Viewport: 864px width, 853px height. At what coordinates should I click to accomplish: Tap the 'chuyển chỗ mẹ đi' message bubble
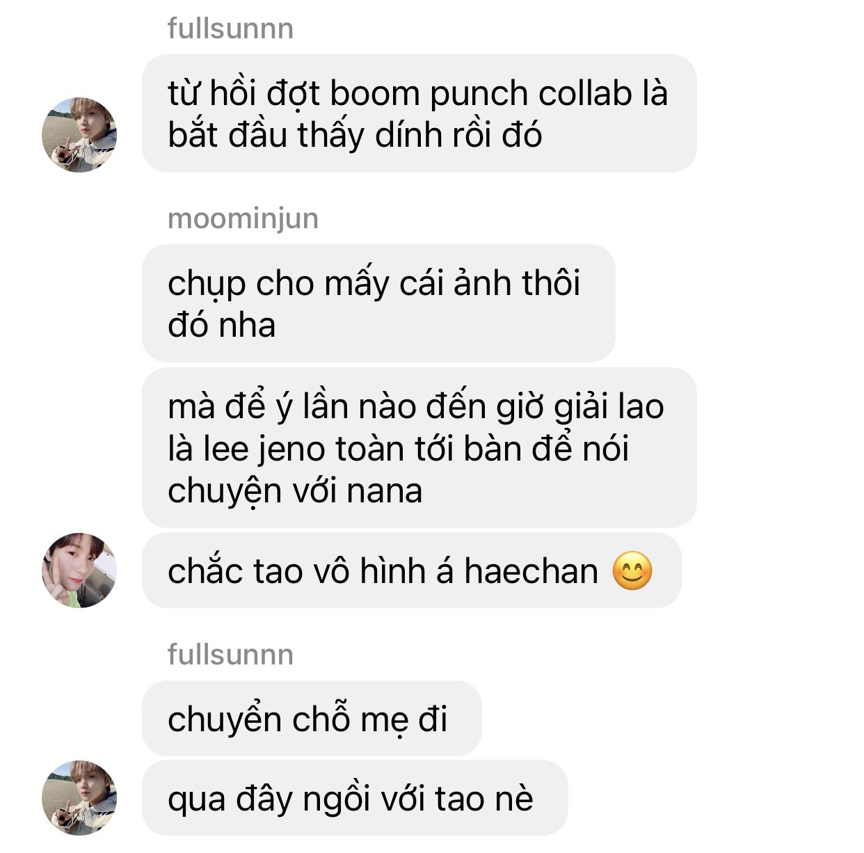[312, 719]
